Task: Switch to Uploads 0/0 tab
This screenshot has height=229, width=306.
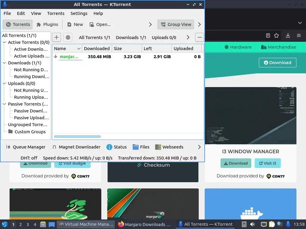Action: click(164, 38)
